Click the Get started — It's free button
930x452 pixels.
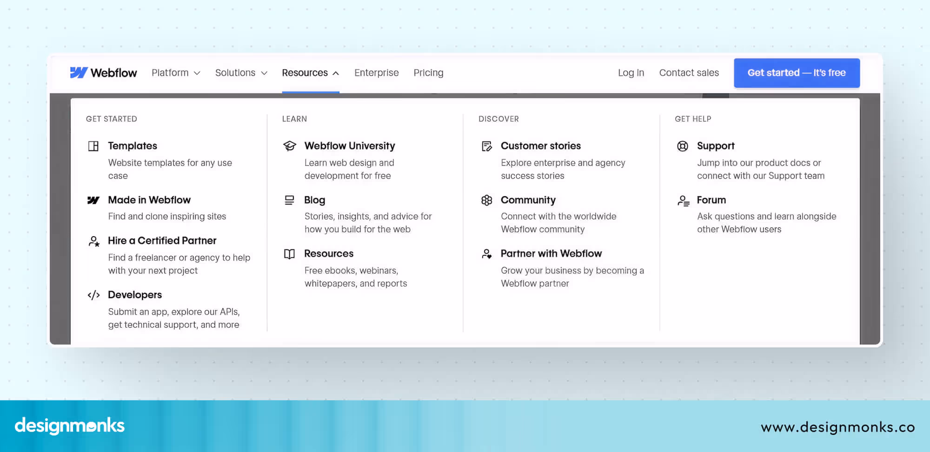click(x=797, y=73)
